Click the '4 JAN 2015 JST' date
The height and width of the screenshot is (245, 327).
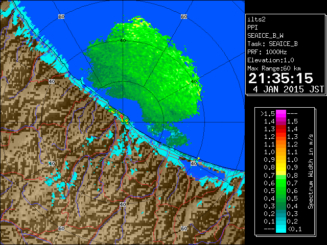(x=288, y=89)
